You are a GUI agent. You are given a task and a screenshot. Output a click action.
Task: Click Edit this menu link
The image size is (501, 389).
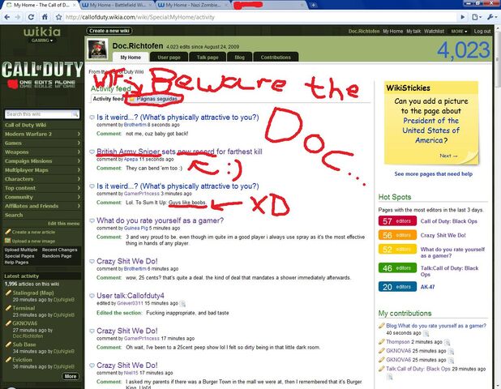[63, 223]
